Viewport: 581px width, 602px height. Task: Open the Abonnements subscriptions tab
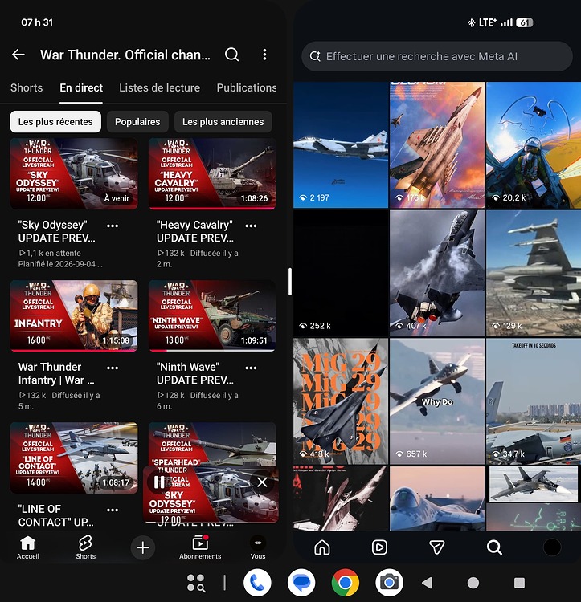point(200,547)
